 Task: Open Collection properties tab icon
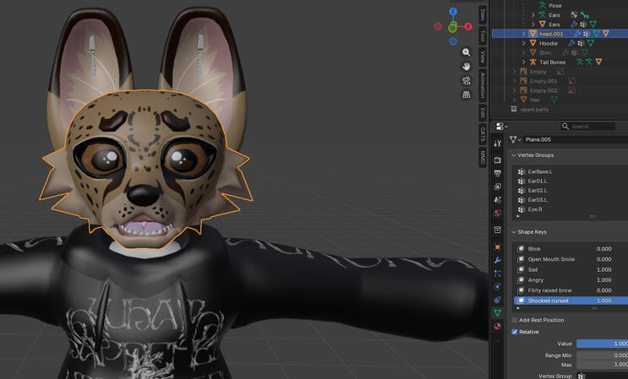pyautogui.click(x=498, y=230)
